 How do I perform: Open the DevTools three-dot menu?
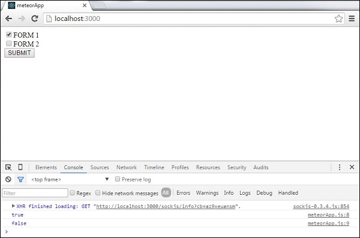tap(340, 167)
